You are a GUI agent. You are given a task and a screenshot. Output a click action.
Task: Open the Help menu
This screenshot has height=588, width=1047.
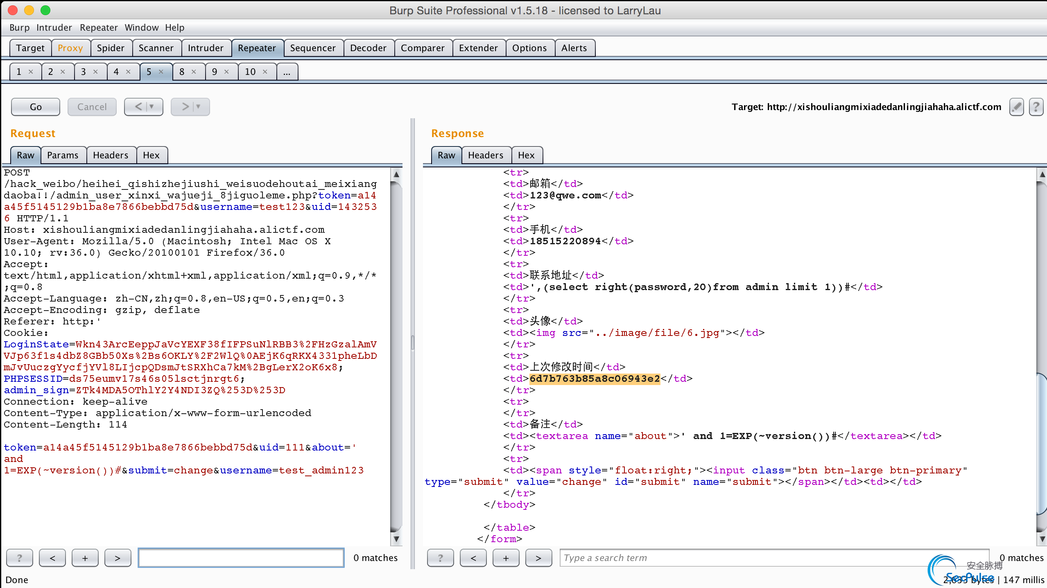[175, 27]
